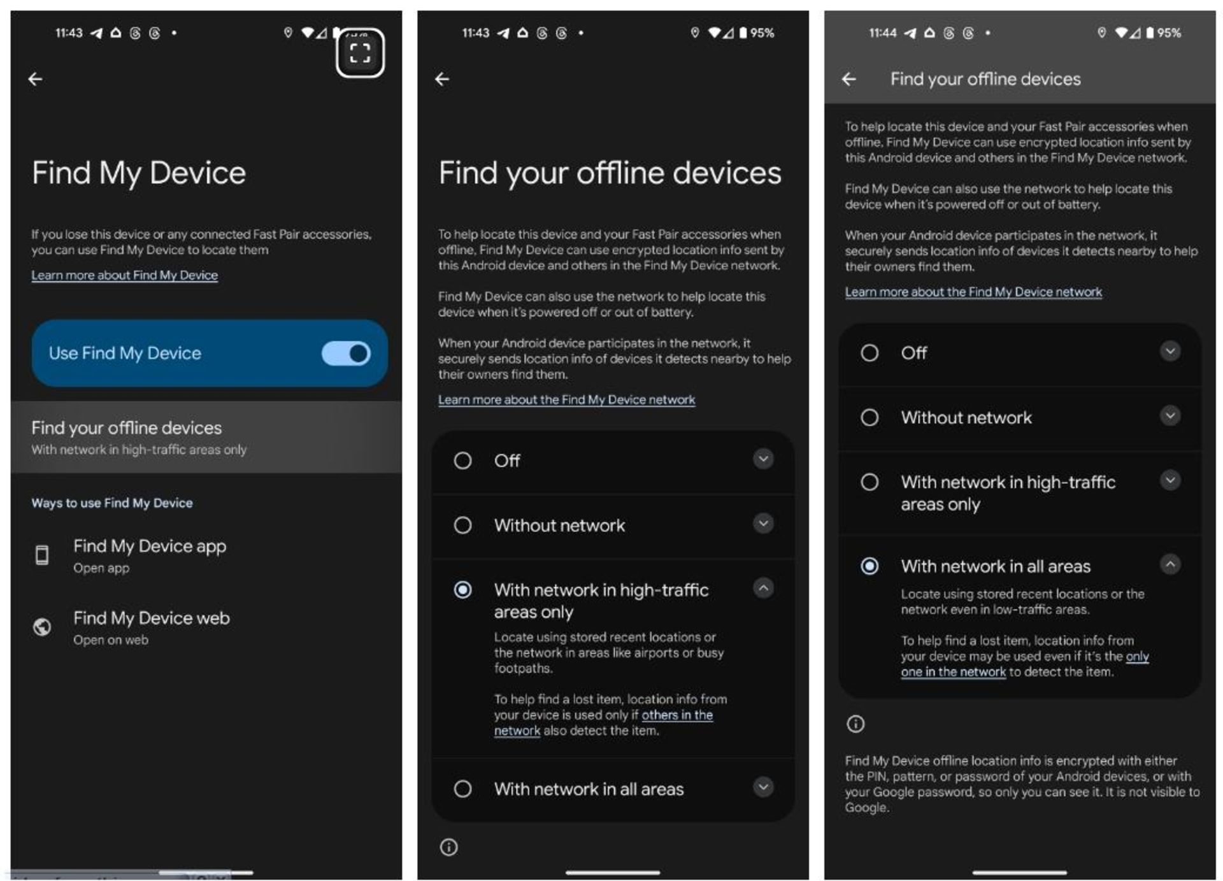Screen dimensions: 1223x881
Task: Tap navigation handle bar in right screen
Action: [x=1020, y=872]
